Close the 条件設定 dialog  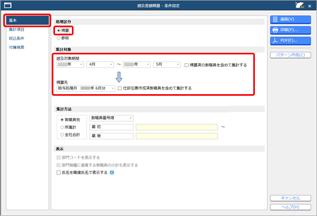click(x=310, y=6)
